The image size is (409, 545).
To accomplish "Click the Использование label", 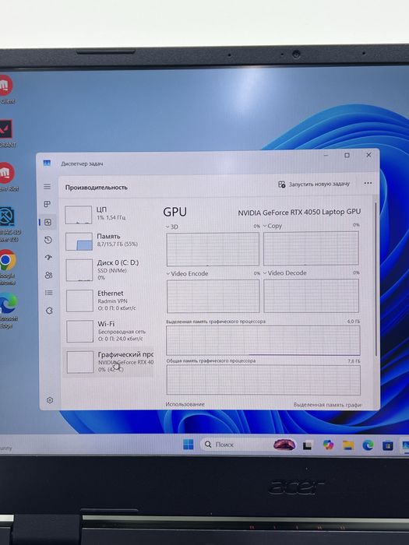I will (185, 404).
